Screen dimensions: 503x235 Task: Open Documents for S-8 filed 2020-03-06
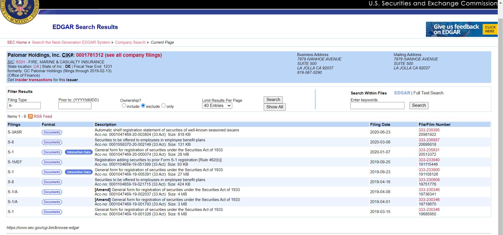52,142
